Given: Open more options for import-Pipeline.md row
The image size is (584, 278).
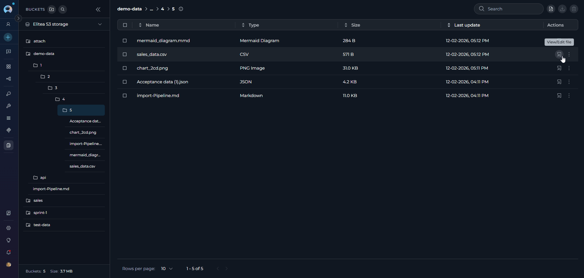Looking at the screenshot, I should 569,96.
